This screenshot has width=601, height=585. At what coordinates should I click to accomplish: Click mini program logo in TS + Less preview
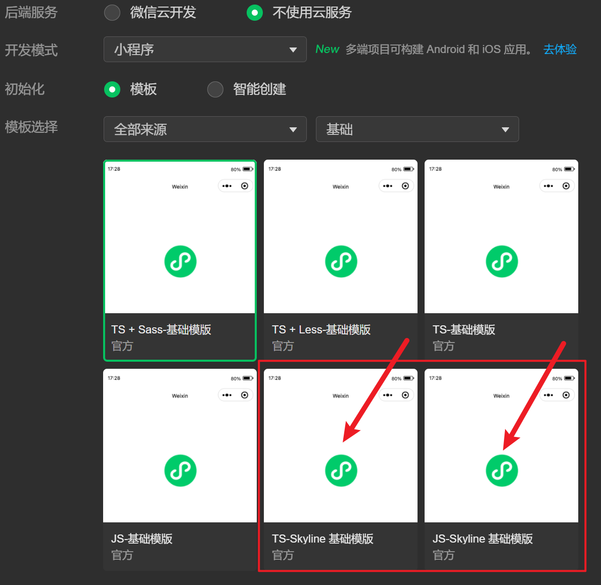coord(341,261)
